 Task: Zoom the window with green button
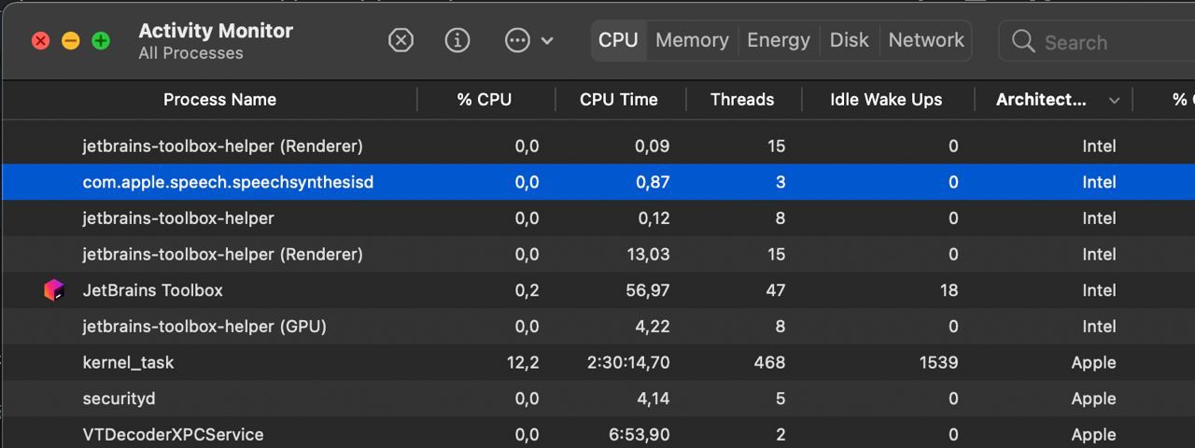click(101, 41)
